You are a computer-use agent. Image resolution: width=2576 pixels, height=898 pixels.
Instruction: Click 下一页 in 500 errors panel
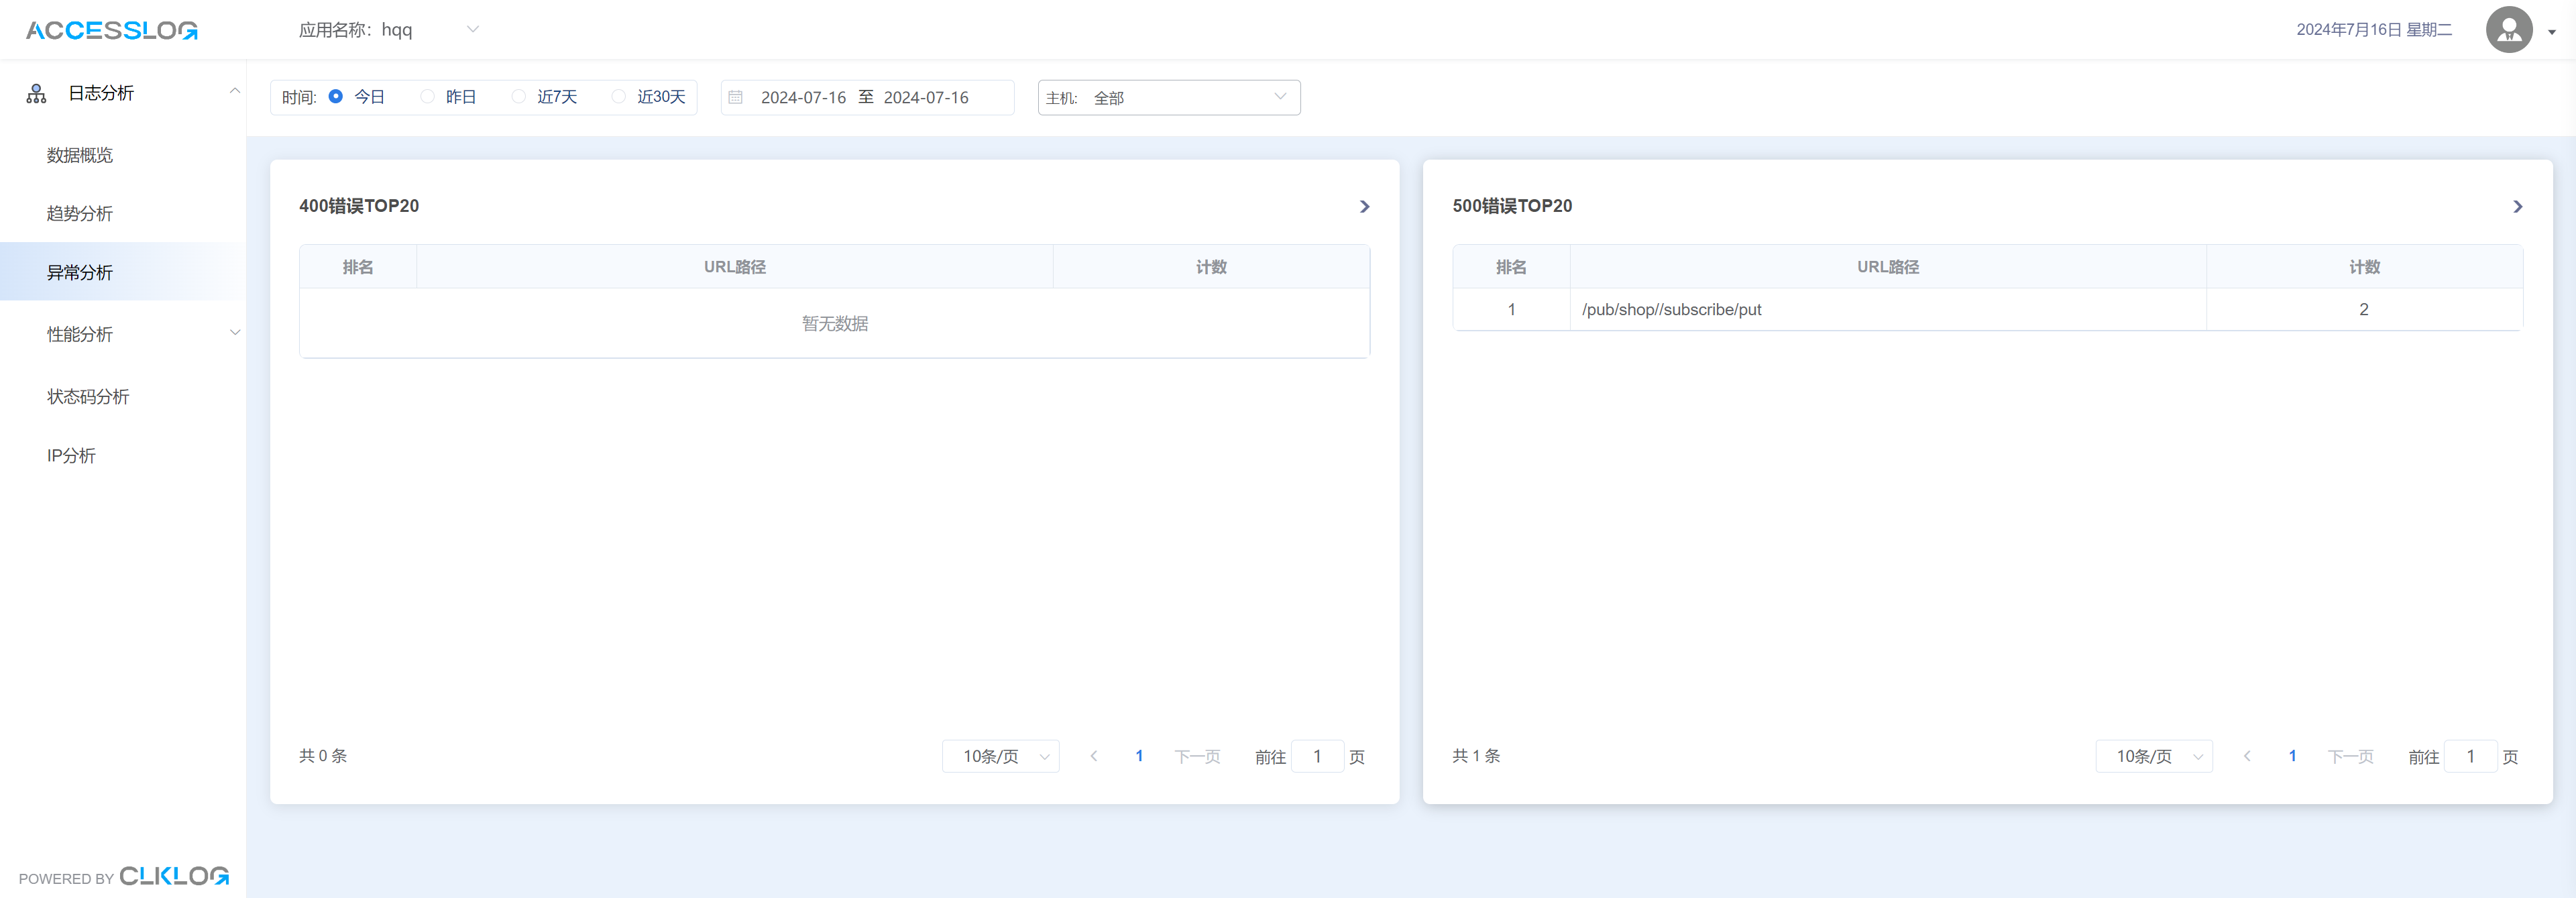click(2350, 757)
